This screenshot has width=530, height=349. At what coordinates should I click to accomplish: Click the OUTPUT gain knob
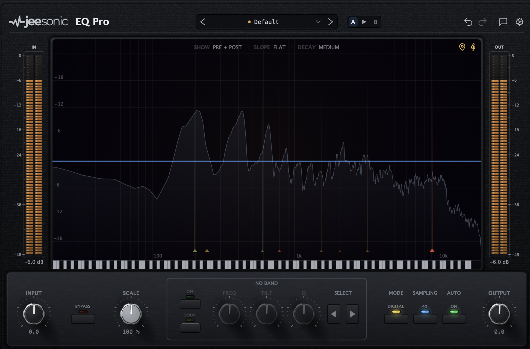(x=499, y=314)
